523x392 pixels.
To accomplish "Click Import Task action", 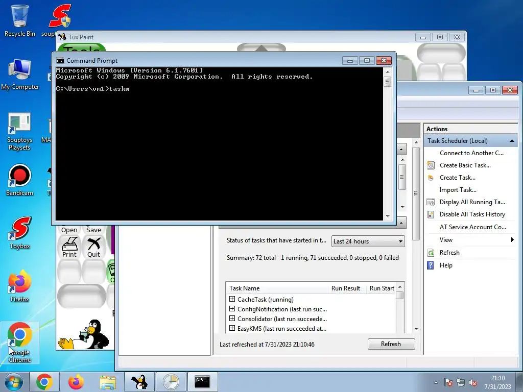I will coord(458,190).
